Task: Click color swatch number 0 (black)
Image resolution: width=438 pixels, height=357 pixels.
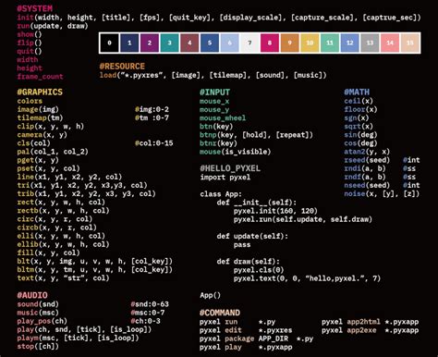Action: [x=109, y=43]
